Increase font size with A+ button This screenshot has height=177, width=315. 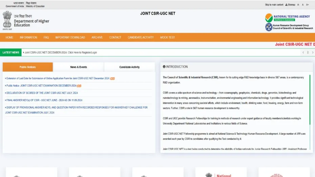tap(308, 5)
